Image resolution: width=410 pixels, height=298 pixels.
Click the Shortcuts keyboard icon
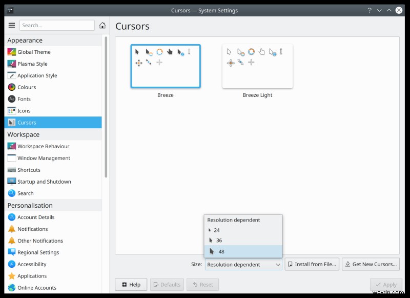click(x=12, y=170)
